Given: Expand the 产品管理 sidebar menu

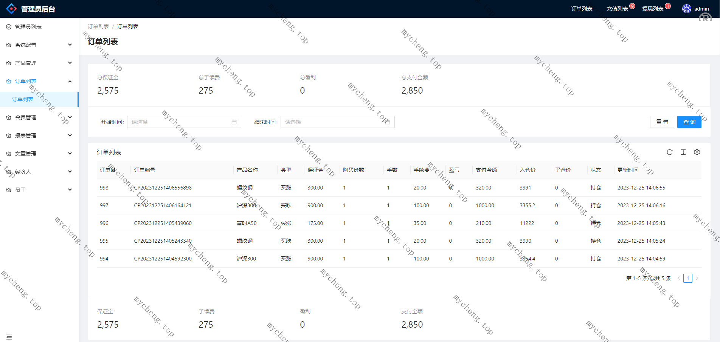Looking at the screenshot, I should coord(39,63).
